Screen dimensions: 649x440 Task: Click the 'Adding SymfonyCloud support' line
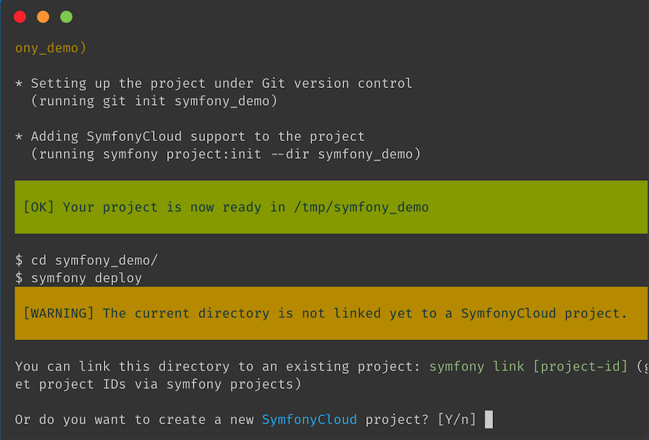pos(198,136)
